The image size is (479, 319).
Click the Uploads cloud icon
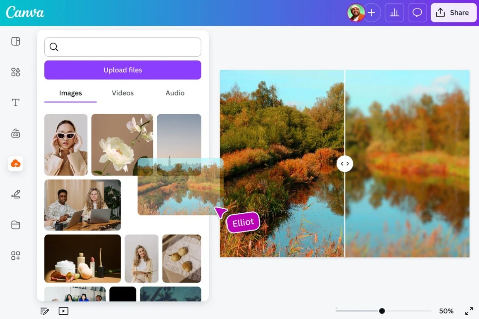click(x=15, y=164)
